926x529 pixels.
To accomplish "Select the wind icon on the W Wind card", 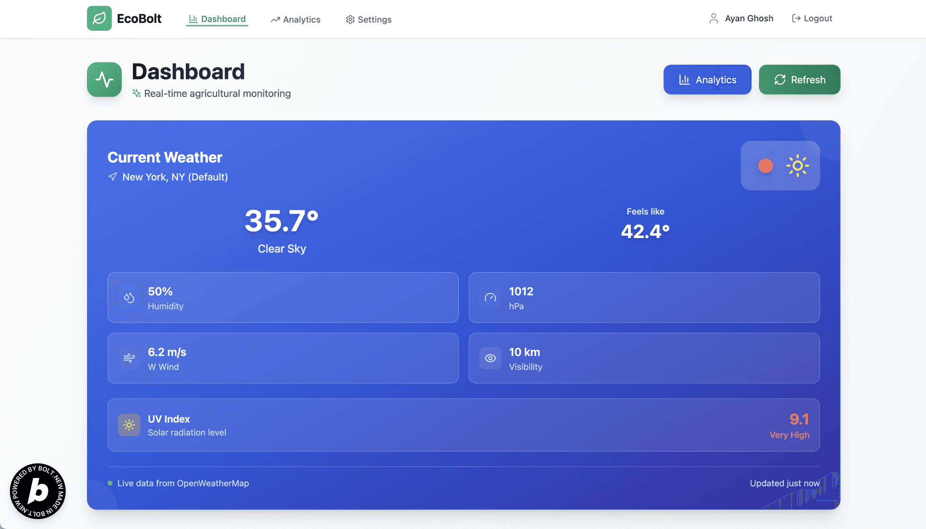I will 129,358.
